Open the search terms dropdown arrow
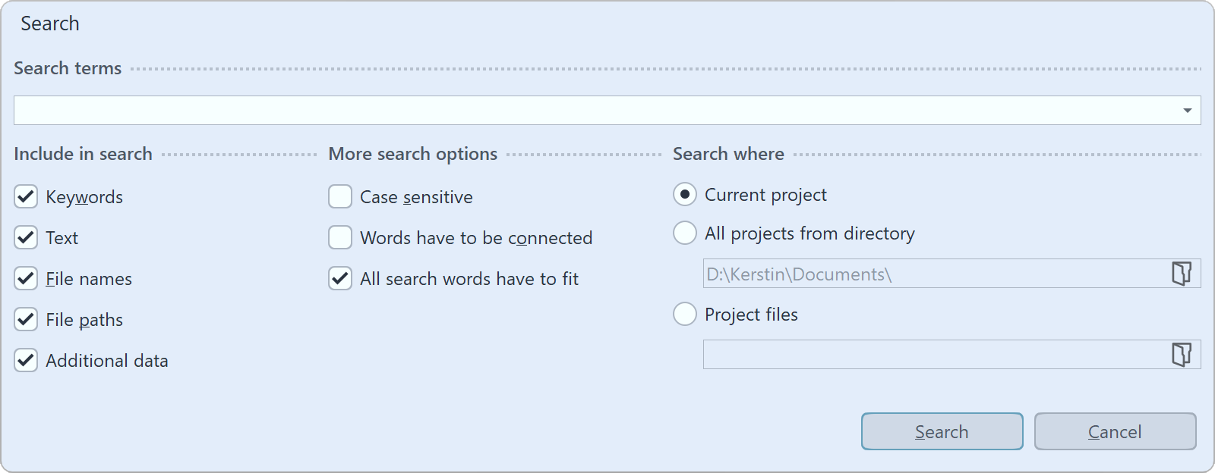 tap(1188, 110)
